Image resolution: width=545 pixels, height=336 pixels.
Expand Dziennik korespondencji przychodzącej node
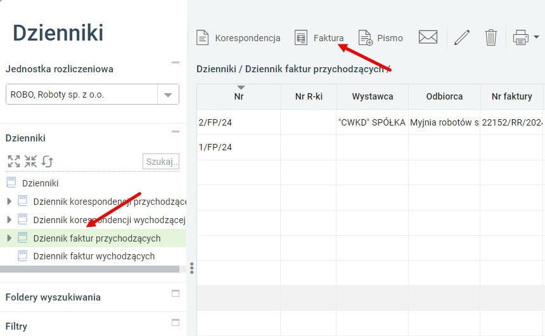(10, 201)
